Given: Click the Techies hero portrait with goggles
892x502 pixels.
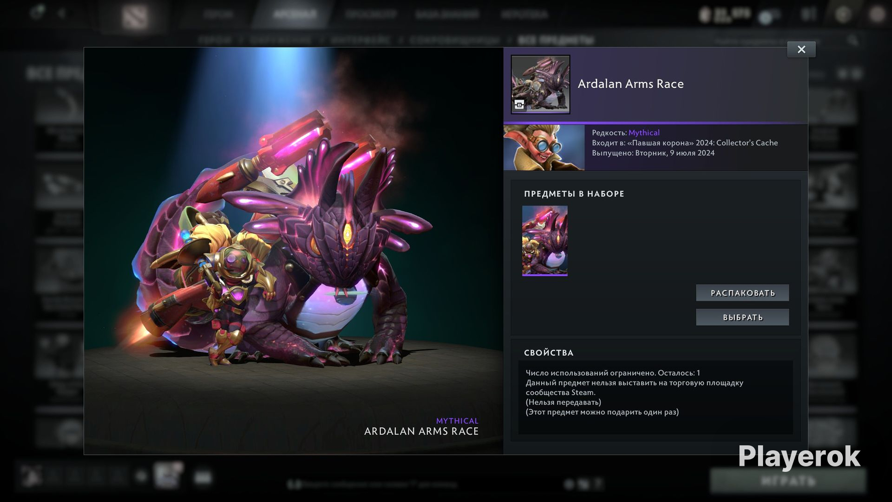Looking at the screenshot, I should [x=544, y=148].
